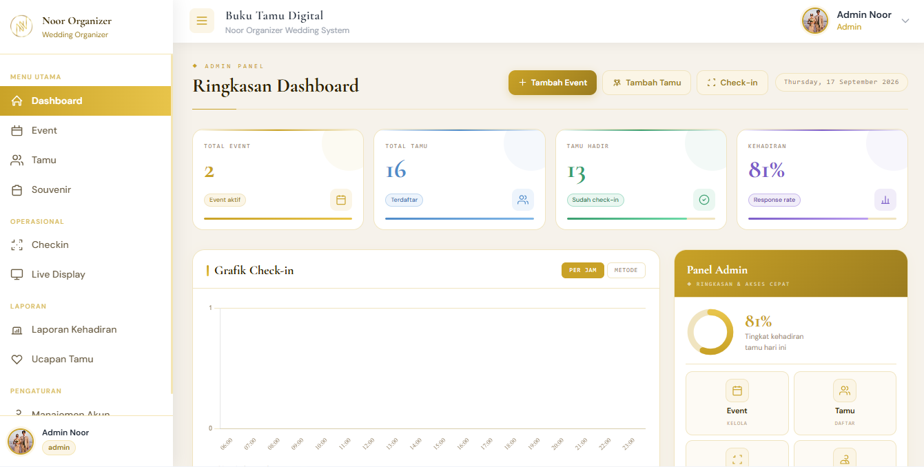This screenshot has width=924, height=467.
Task: Click the Tambah Event button
Action: click(x=553, y=83)
